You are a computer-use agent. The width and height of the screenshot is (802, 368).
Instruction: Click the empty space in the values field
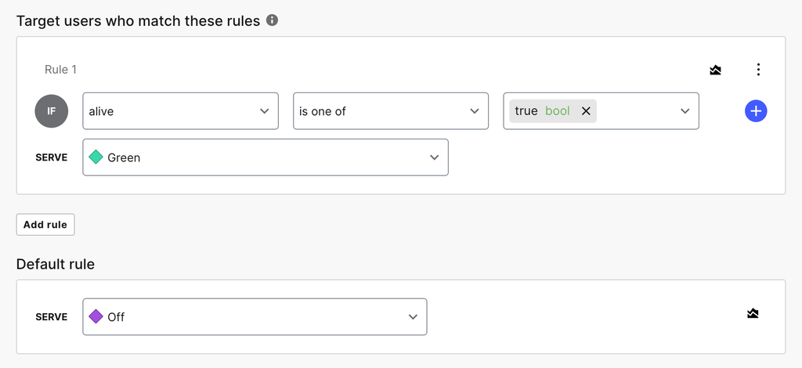[x=634, y=111]
